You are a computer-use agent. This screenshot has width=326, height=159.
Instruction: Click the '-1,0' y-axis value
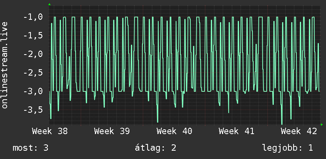[x=33, y=17]
